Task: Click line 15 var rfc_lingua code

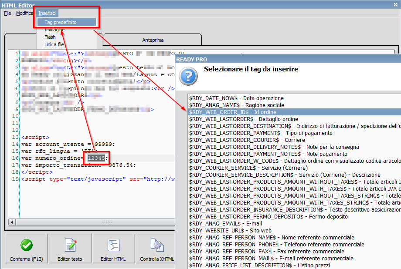Action: [59, 151]
